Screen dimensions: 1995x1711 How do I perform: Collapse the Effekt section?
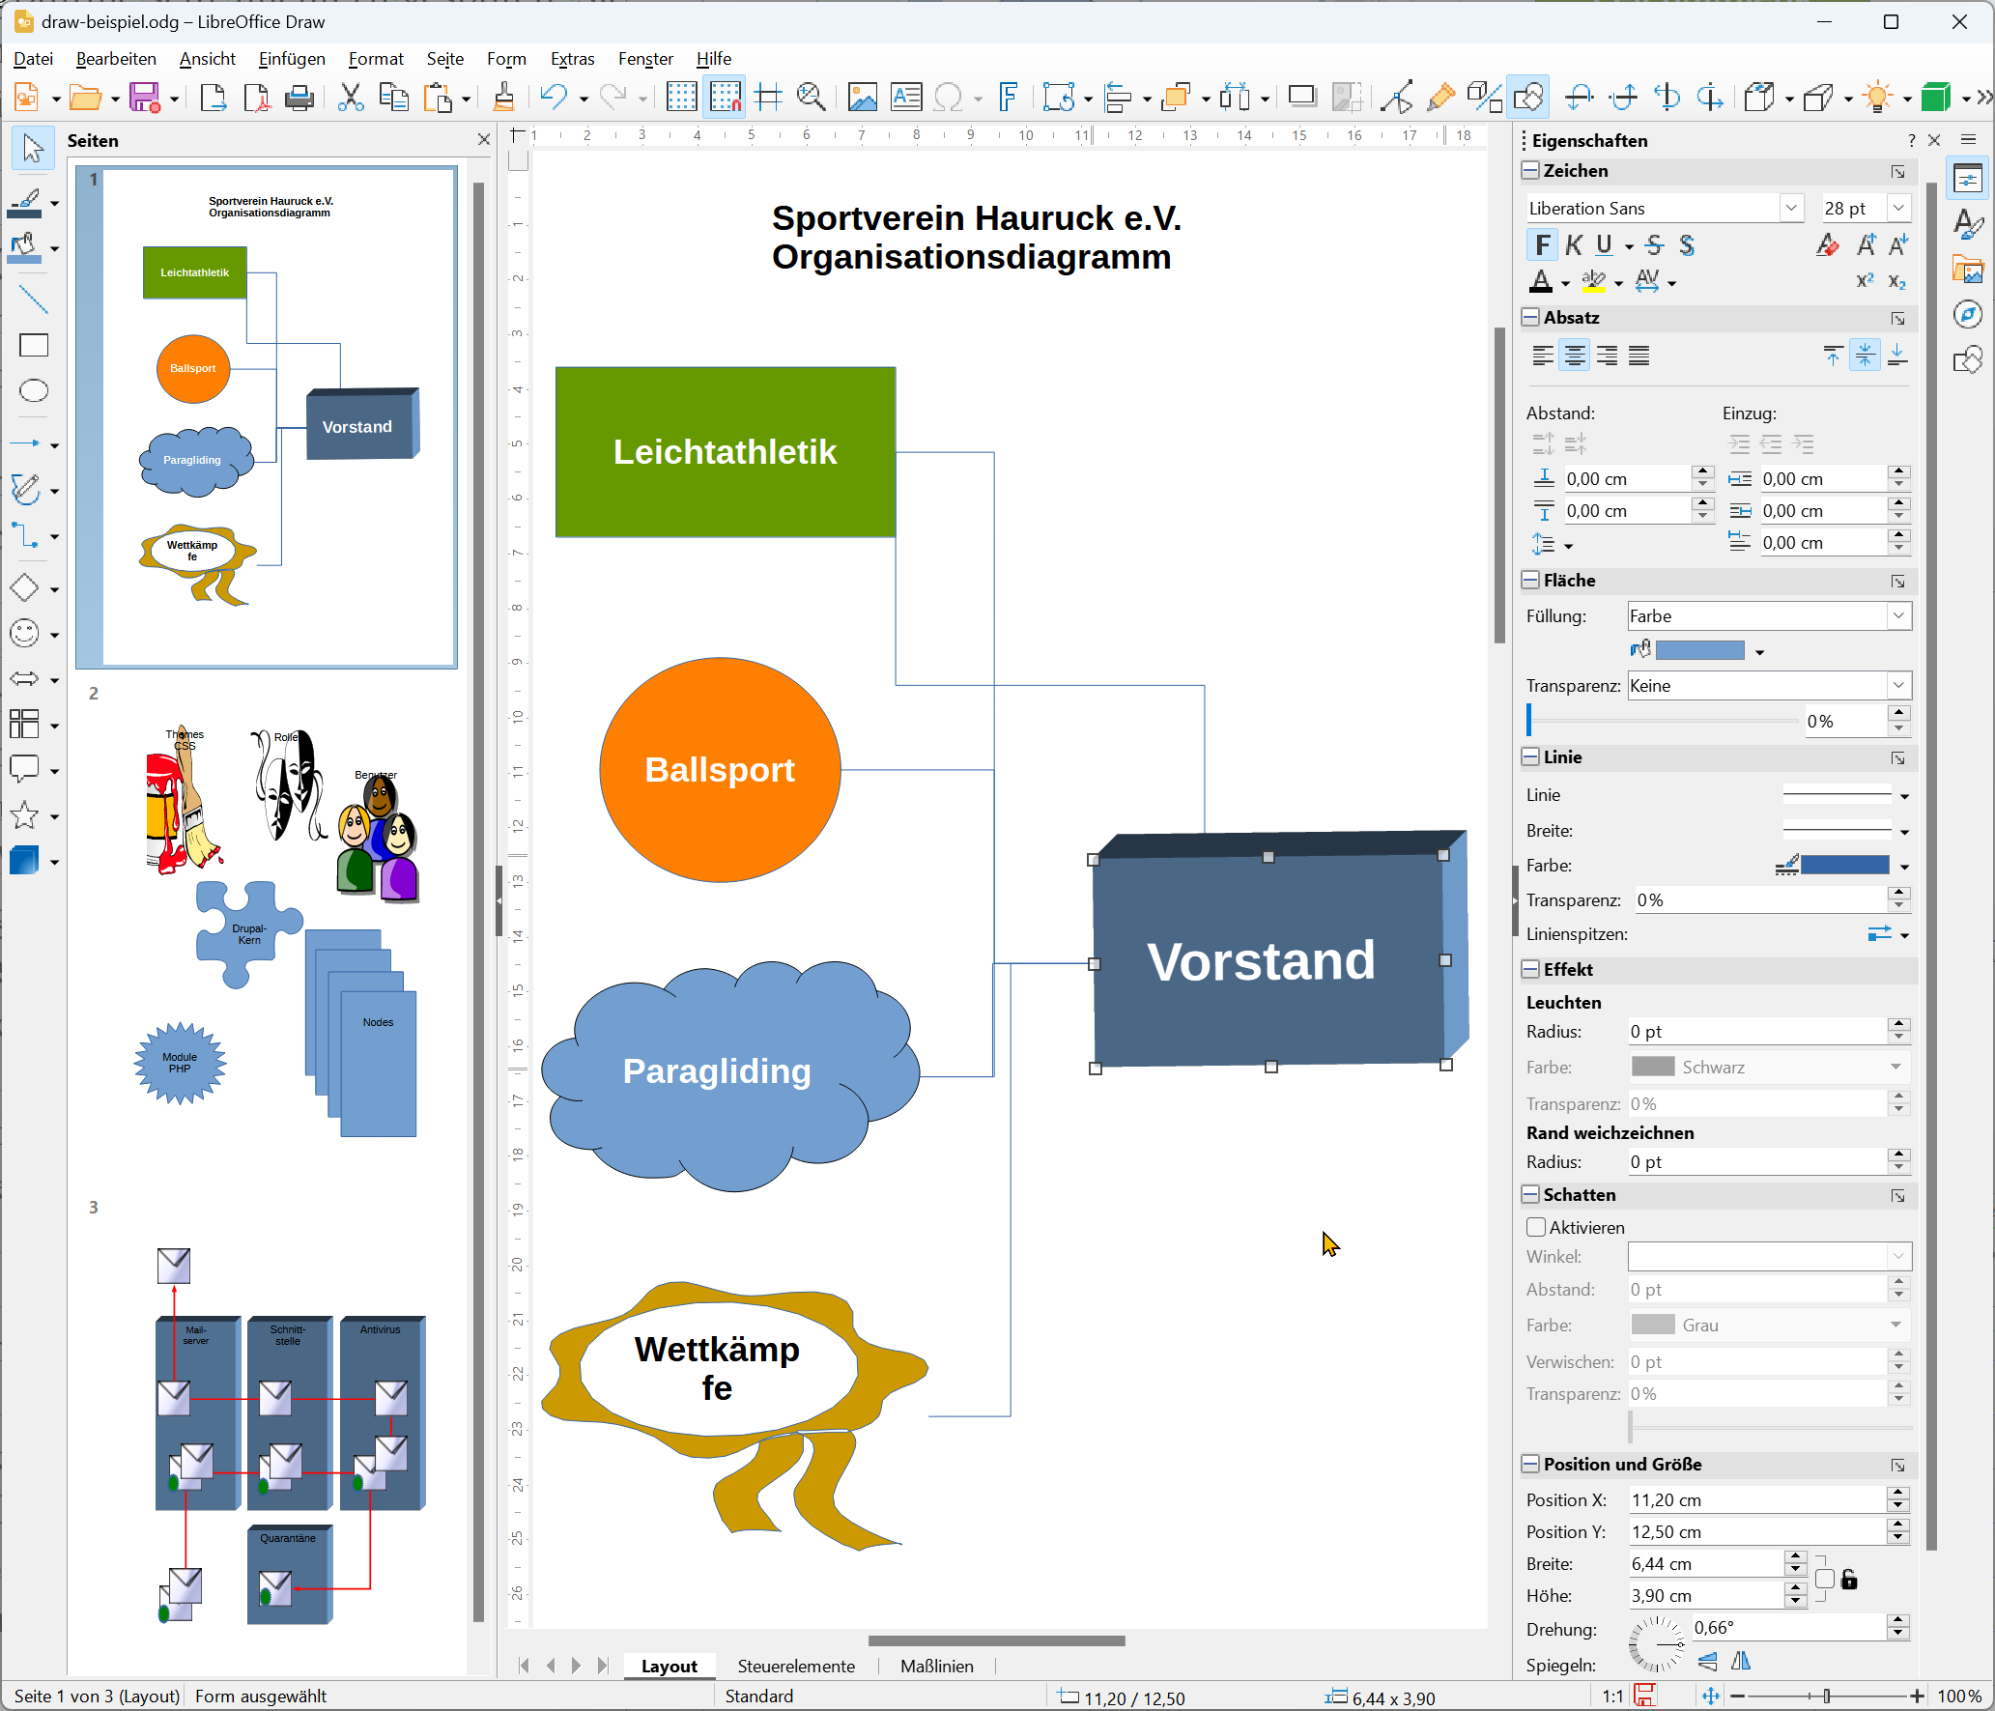click(x=1531, y=970)
